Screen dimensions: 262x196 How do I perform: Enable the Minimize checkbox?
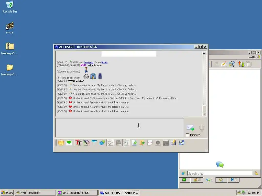pos(187,135)
